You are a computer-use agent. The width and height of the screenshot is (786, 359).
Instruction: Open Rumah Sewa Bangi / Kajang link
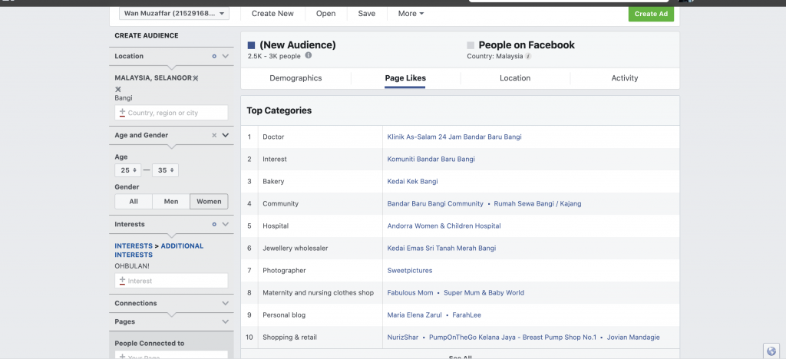[x=537, y=204]
